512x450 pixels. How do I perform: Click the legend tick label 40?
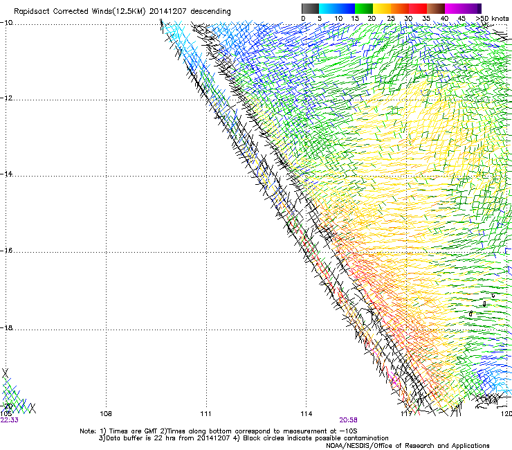coord(444,19)
